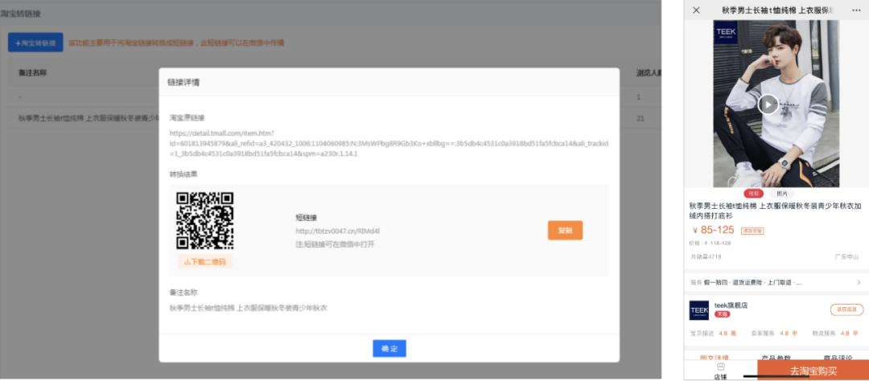Image resolution: width=869 pixels, height=381 pixels.
Task: Click the outlined enter-shop button in shop card
Action: (846, 309)
